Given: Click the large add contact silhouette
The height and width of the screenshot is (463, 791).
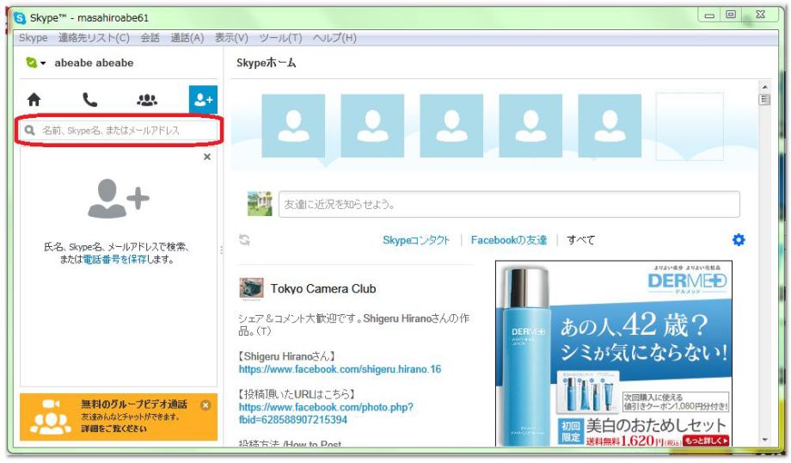Looking at the screenshot, I should coord(118,199).
